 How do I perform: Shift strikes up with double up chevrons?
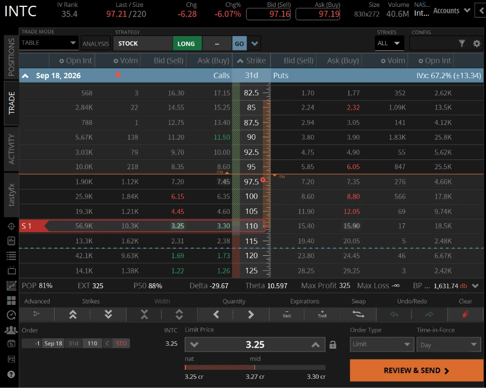point(73,315)
